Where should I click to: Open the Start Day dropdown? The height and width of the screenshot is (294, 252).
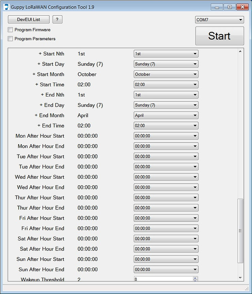click(166, 64)
